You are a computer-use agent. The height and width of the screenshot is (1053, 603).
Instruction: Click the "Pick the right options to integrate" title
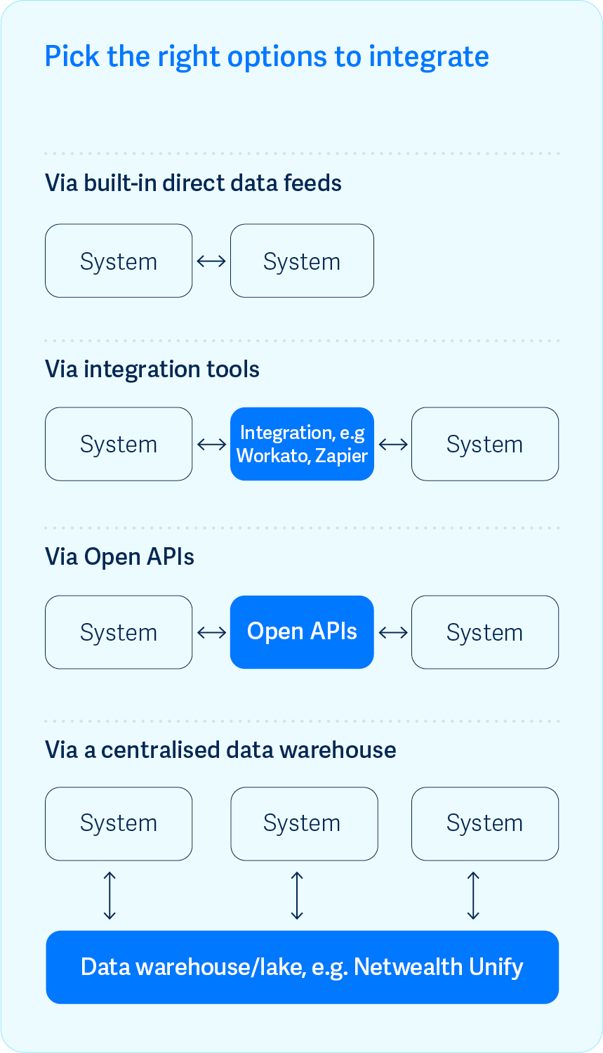point(267,56)
